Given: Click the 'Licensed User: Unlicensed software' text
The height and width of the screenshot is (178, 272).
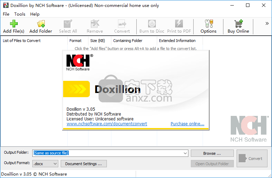Looking at the screenshot, I should click(x=100, y=119).
